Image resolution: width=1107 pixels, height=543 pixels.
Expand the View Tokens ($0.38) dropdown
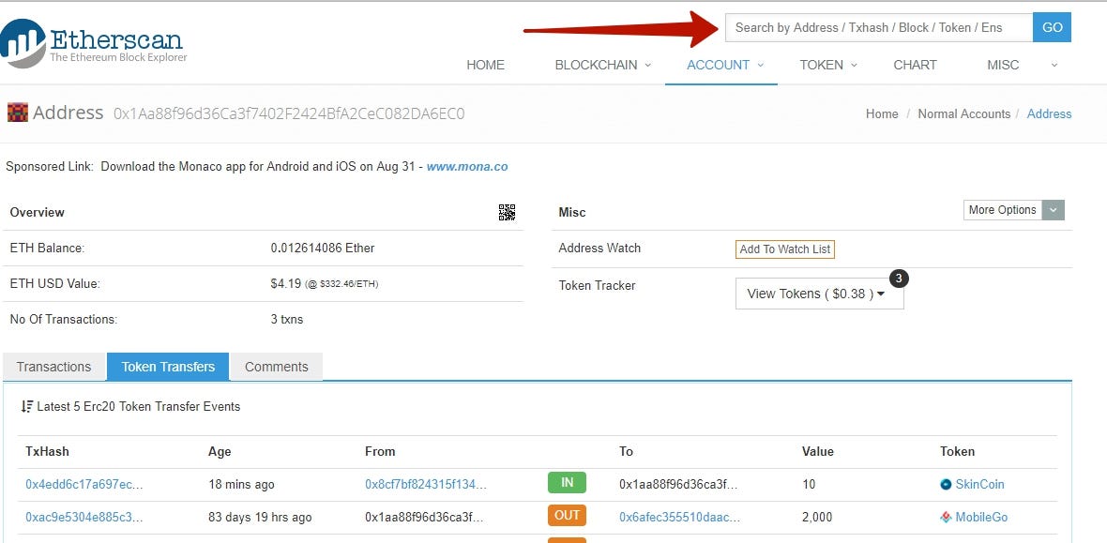[820, 294]
